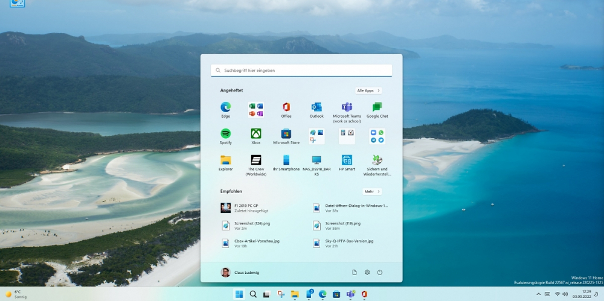Open Office from the taskbar
This screenshot has width=604, height=301.
click(x=364, y=294)
